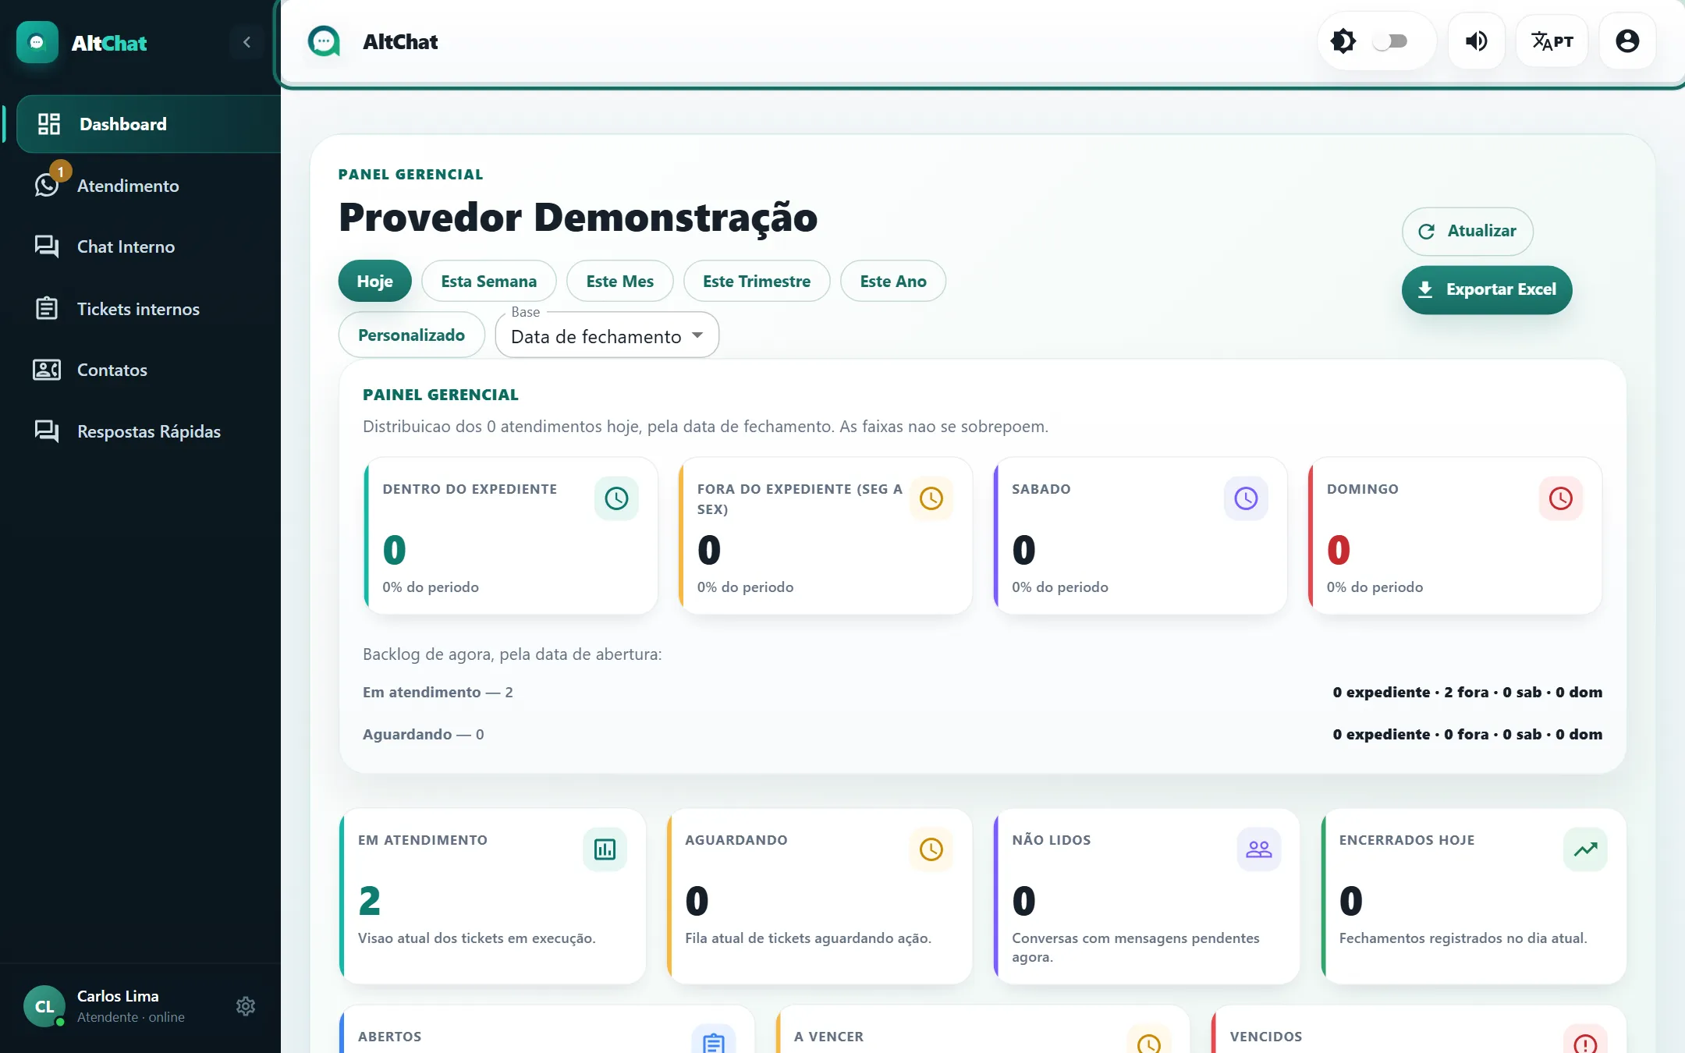Select the Este Ano period filter
This screenshot has width=1685, height=1053.
click(x=892, y=281)
